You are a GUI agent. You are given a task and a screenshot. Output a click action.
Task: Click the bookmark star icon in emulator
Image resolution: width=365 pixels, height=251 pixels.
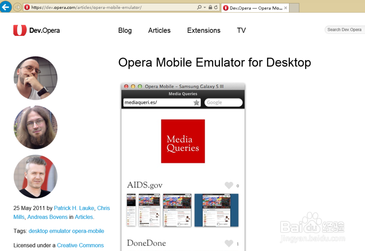196,102
